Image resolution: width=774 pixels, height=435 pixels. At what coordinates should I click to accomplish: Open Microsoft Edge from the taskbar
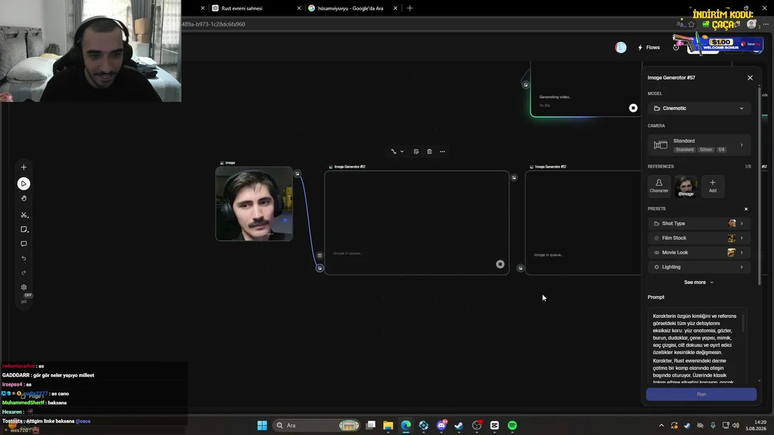coord(406,425)
